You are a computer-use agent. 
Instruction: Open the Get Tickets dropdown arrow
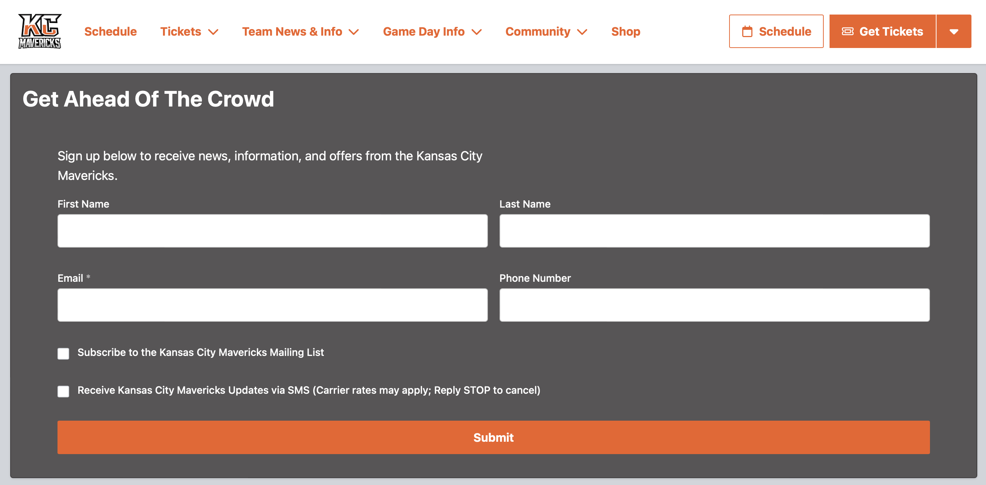click(954, 31)
